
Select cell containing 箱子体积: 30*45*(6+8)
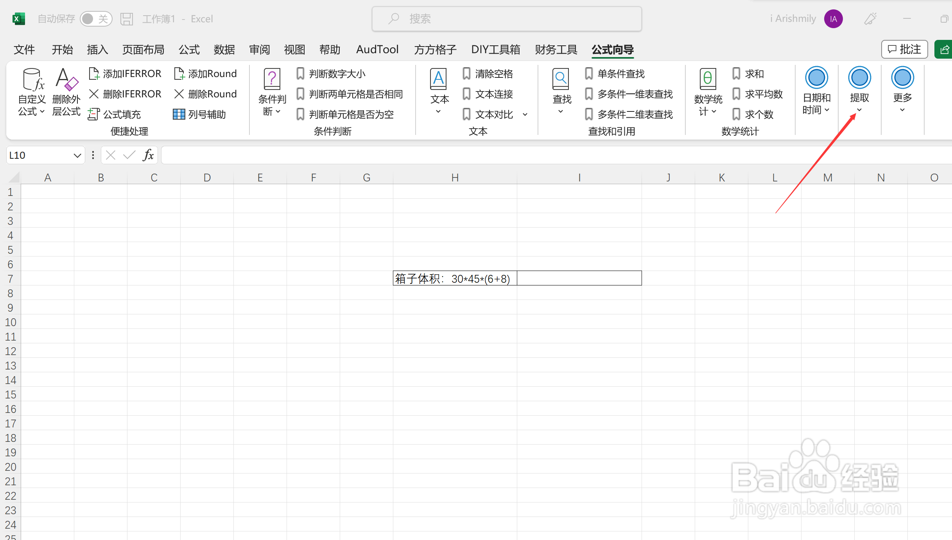[455, 278]
